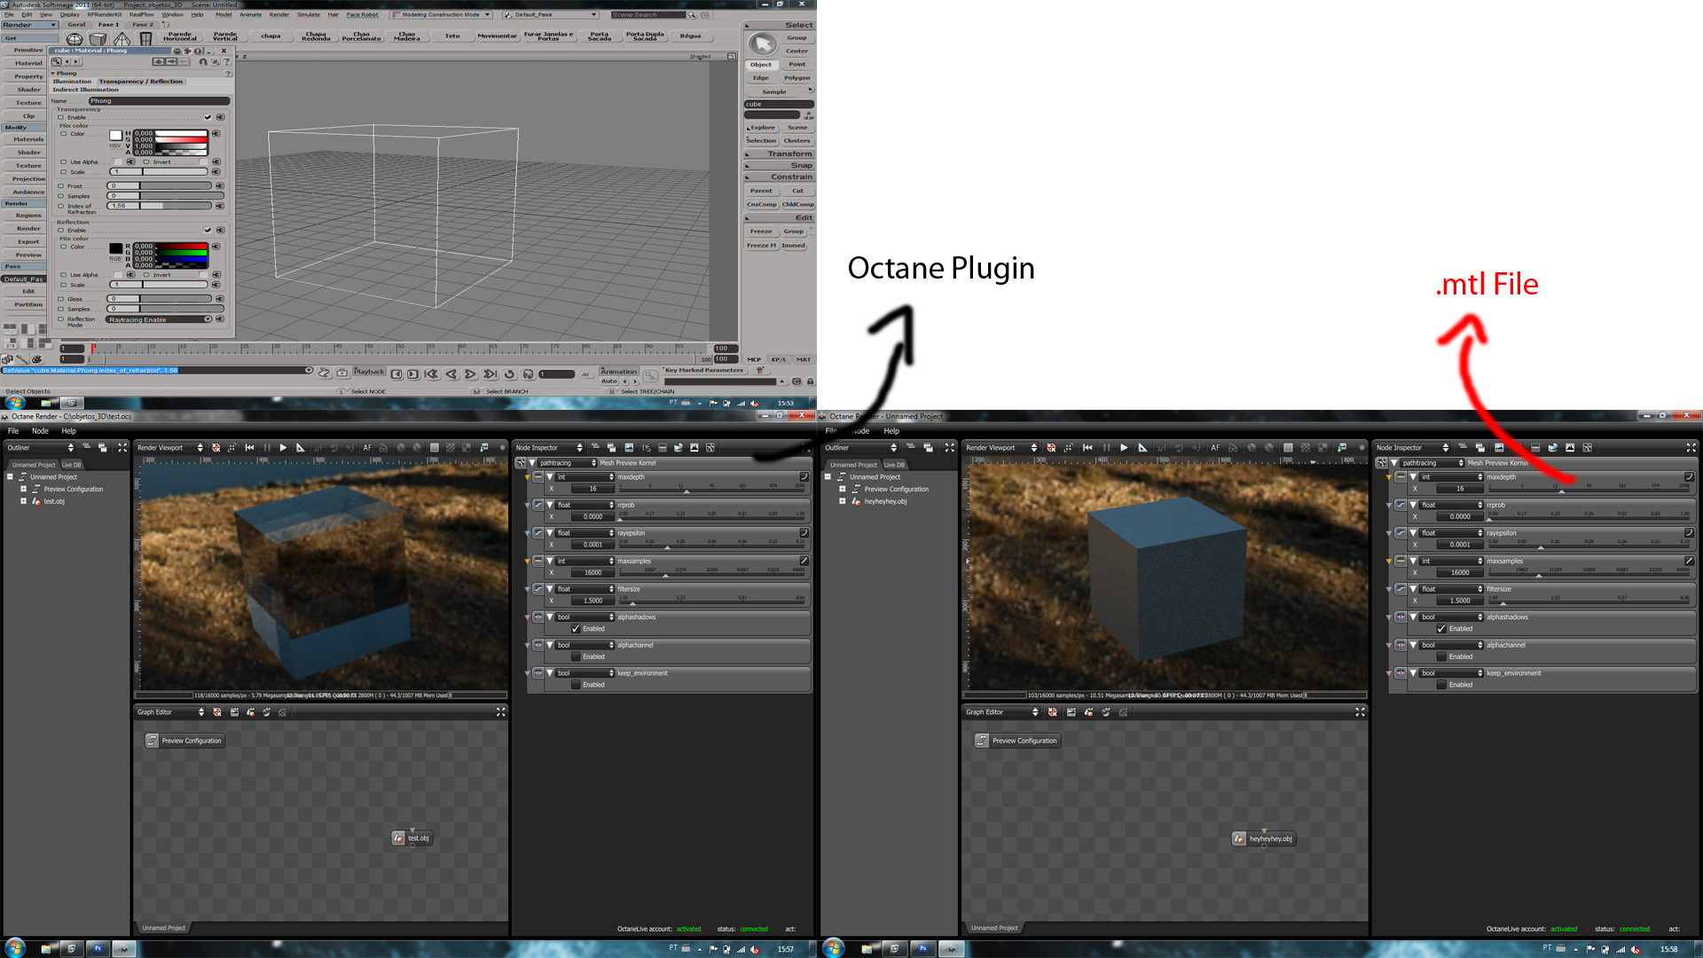Screen dimensions: 1703x958
Task: Click the Freeze button in the Edit panel
Action: point(761,232)
